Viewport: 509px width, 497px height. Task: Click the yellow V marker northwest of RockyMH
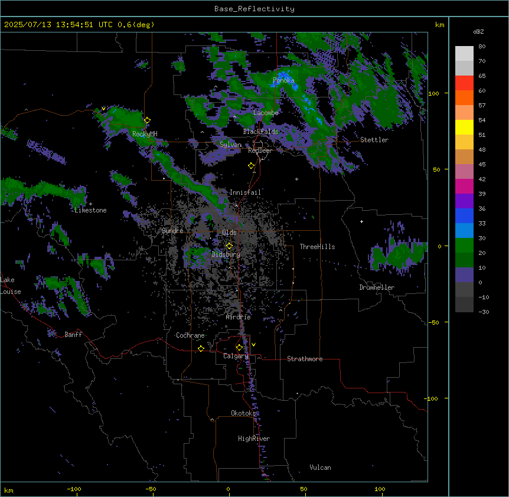click(103, 109)
